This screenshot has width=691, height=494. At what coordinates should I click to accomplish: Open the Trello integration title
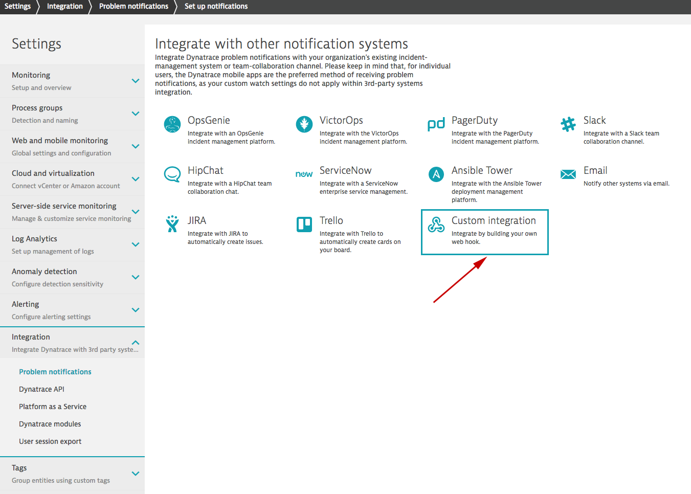coord(331,220)
